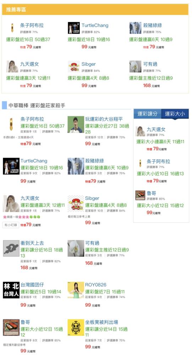192x355 pixels.
Task: Open the 坐板凳被判出場 yellow skull avatar
Action: pyautogui.click(x=76, y=327)
